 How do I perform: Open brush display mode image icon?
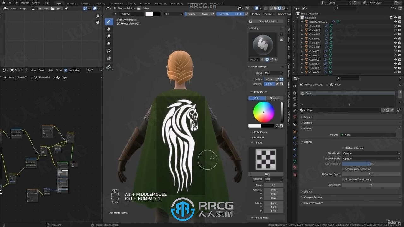pos(281,39)
